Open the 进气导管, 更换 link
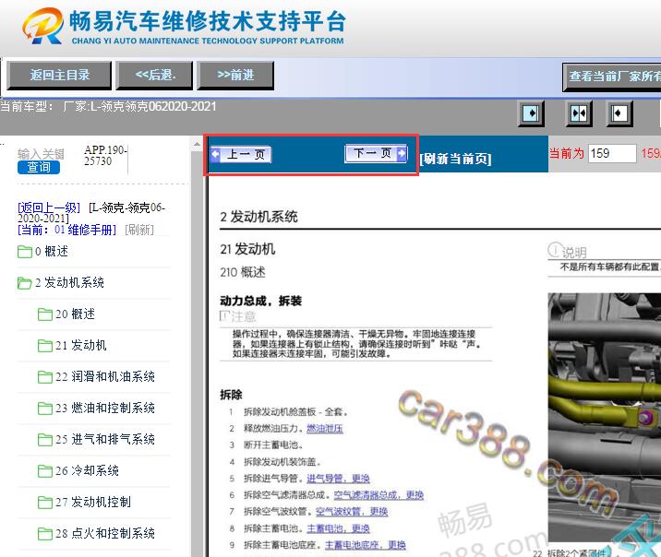Image resolution: width=661 pixels, height=557 pixels. [x=338, y=479]
